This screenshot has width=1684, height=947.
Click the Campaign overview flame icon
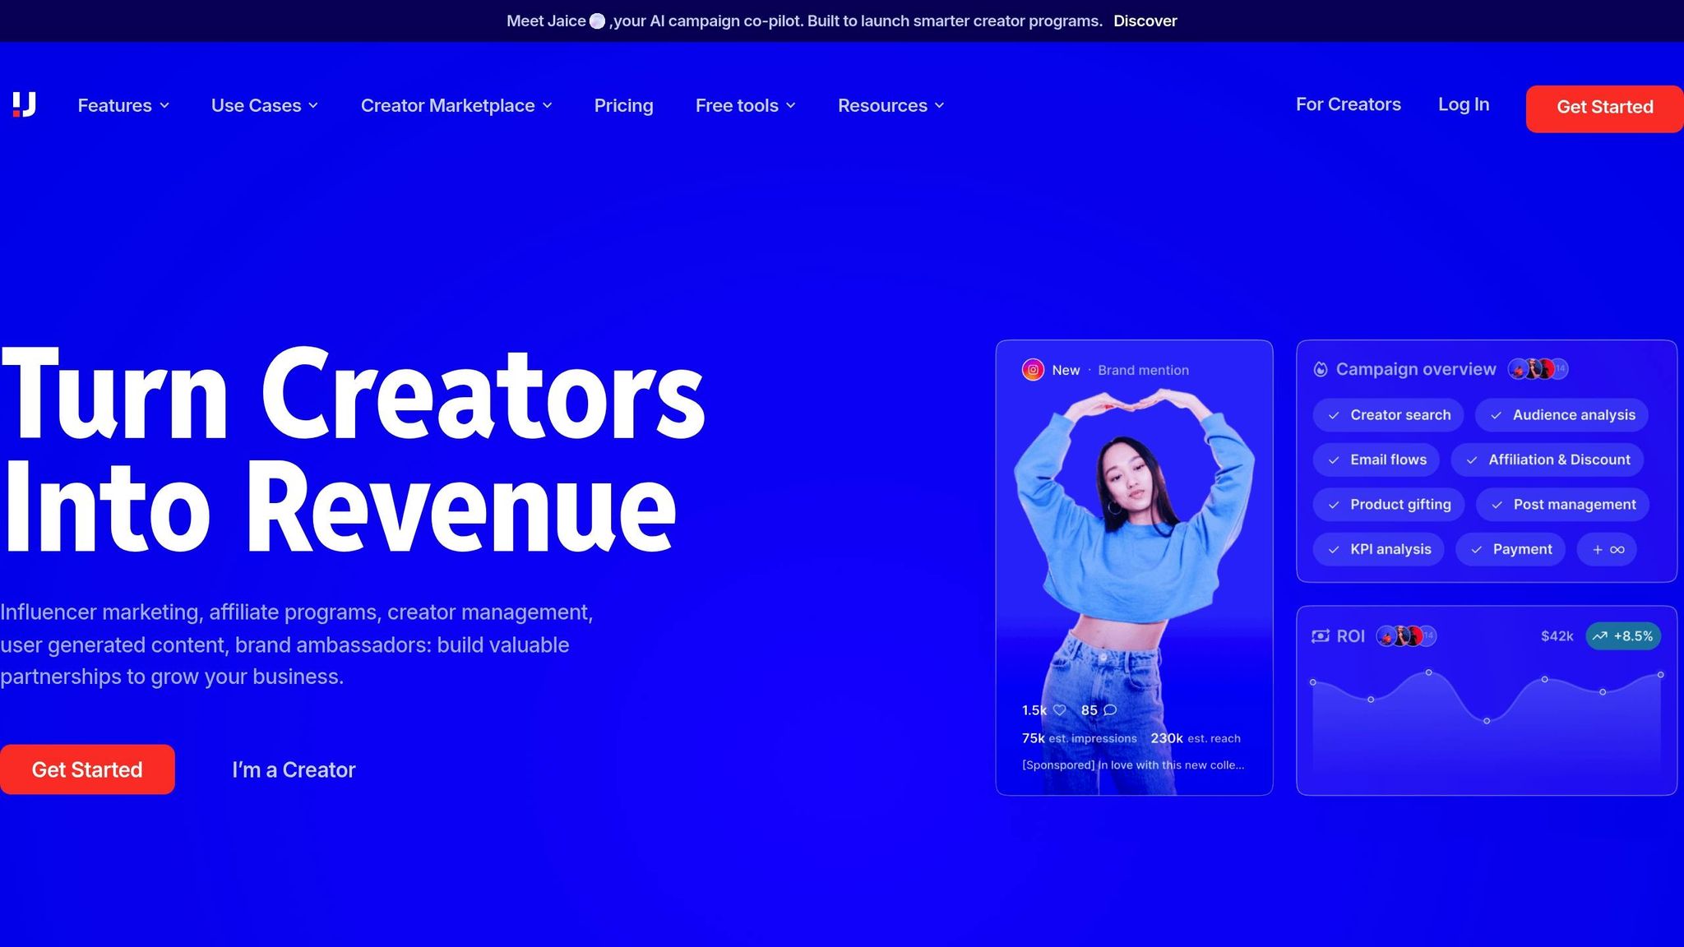pos(1321,370)
